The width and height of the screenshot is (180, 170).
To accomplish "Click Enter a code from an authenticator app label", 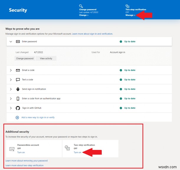I will pos(41,99).
